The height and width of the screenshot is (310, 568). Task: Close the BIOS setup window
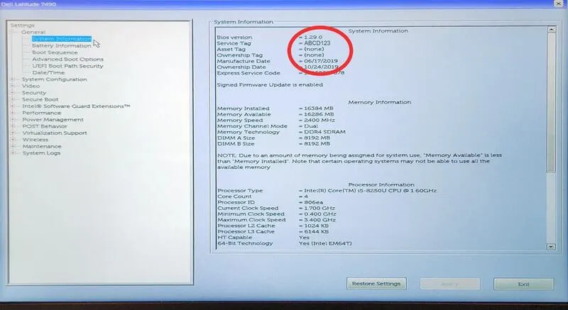559,4
